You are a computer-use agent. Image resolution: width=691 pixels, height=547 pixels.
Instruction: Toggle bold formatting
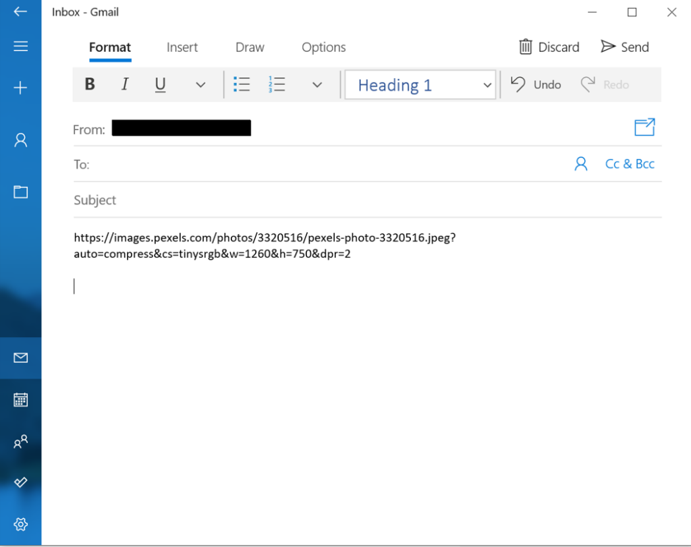point(90,84)
